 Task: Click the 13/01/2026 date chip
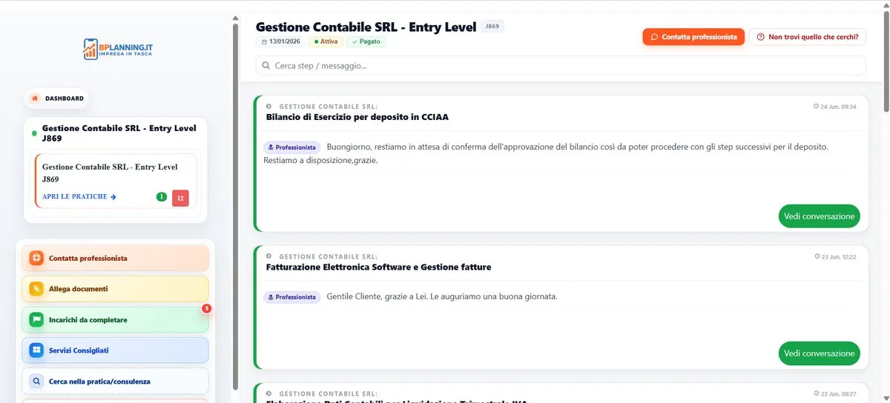pos(281,41)
